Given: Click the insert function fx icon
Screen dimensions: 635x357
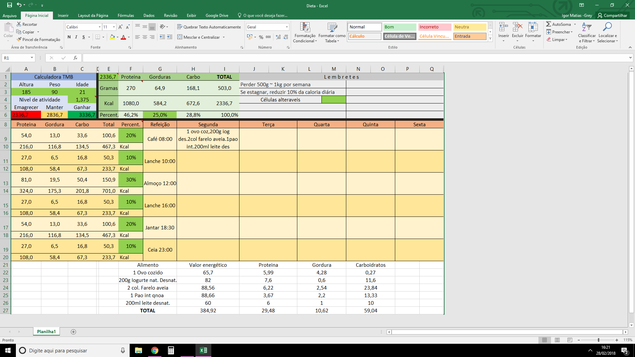Looking at the screenshot, I should click(75, 58).
